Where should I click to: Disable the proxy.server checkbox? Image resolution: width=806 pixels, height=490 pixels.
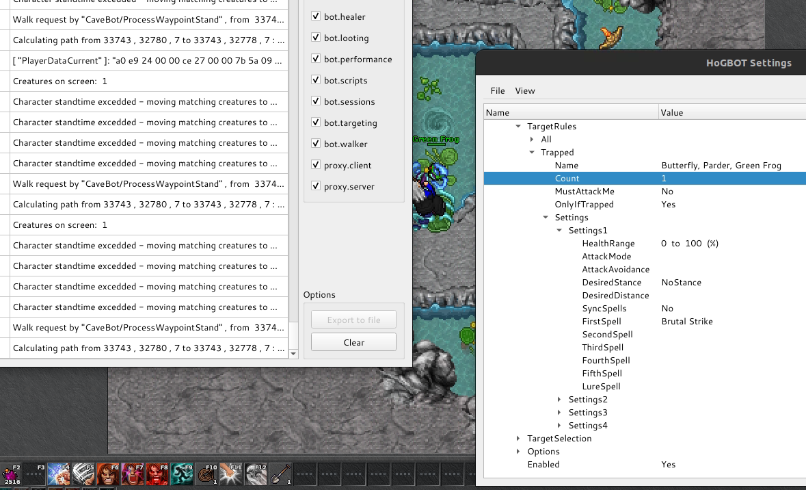coord(316,186)
